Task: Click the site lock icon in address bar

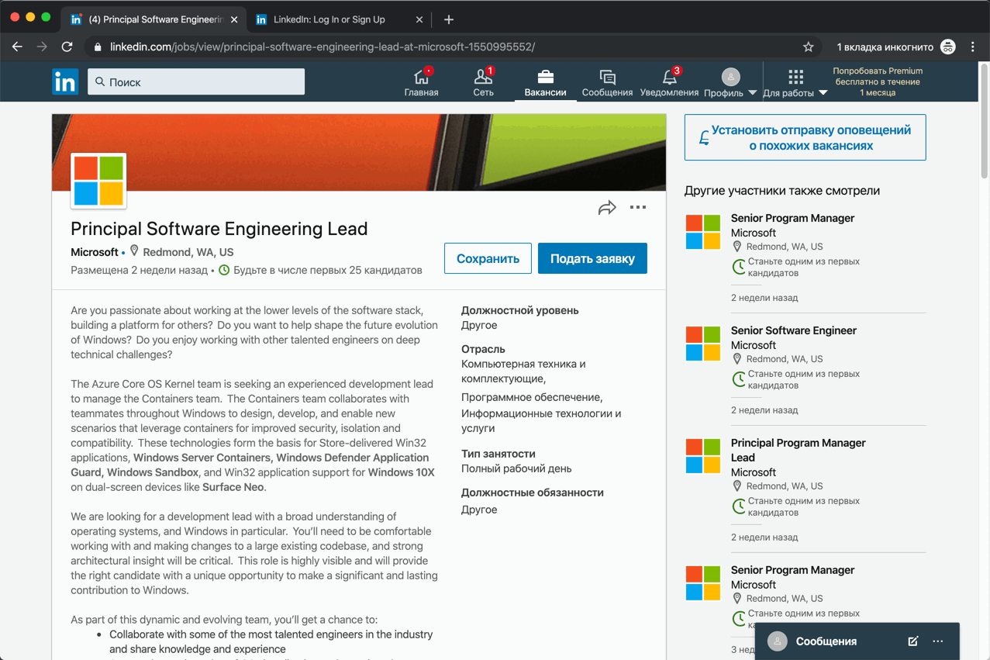Action: pos(98,47)
